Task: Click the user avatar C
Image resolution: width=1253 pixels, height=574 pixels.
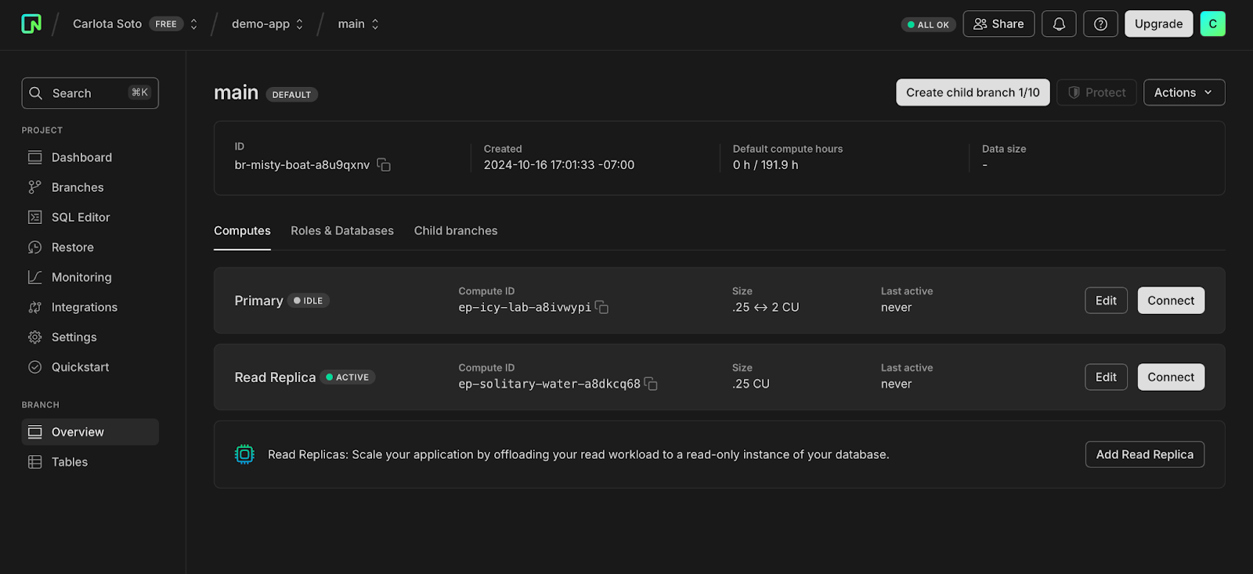Action: click(x=1212, y=23)
